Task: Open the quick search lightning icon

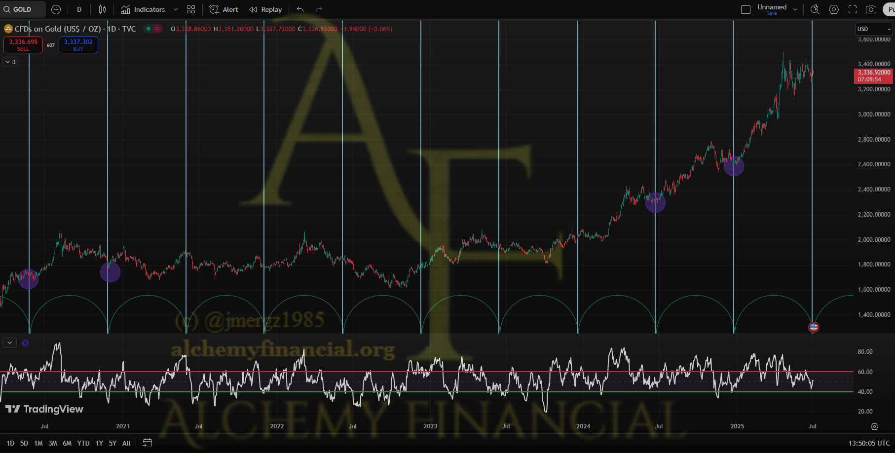Action: coord(815,9)
